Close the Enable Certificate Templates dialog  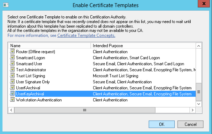(204, 4)
